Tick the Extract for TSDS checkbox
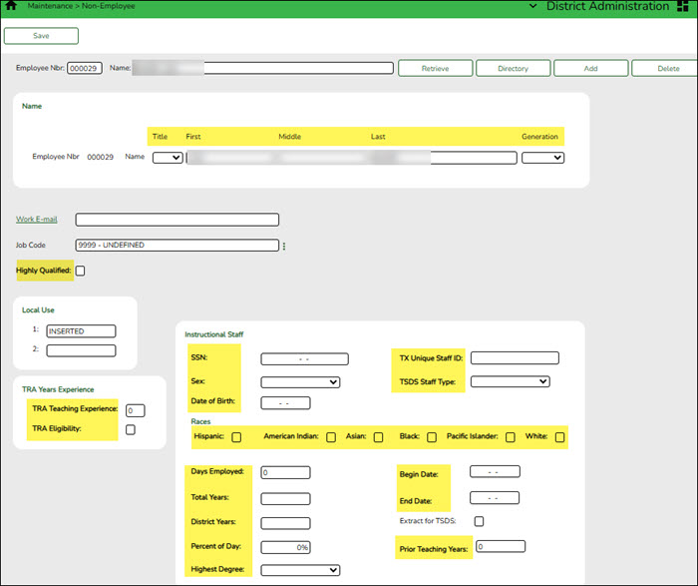Viewport: 698px width, 586px height. coord(480,521)
